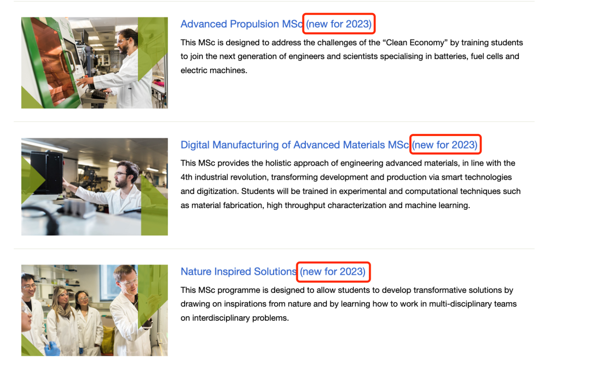Open the Digital Manufacturing course thumbnail image

pos(94,186)
